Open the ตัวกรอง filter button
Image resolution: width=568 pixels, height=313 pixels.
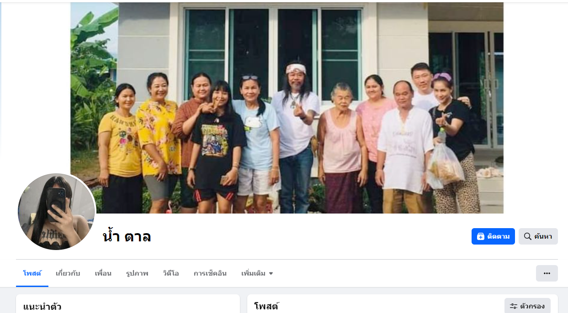(x=527, y=306)
